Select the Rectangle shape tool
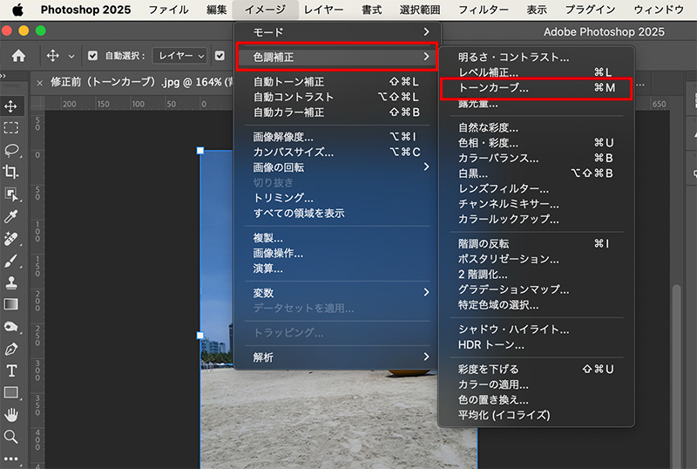Viewport: 697px width, 469px height. [x=10, y=392]
